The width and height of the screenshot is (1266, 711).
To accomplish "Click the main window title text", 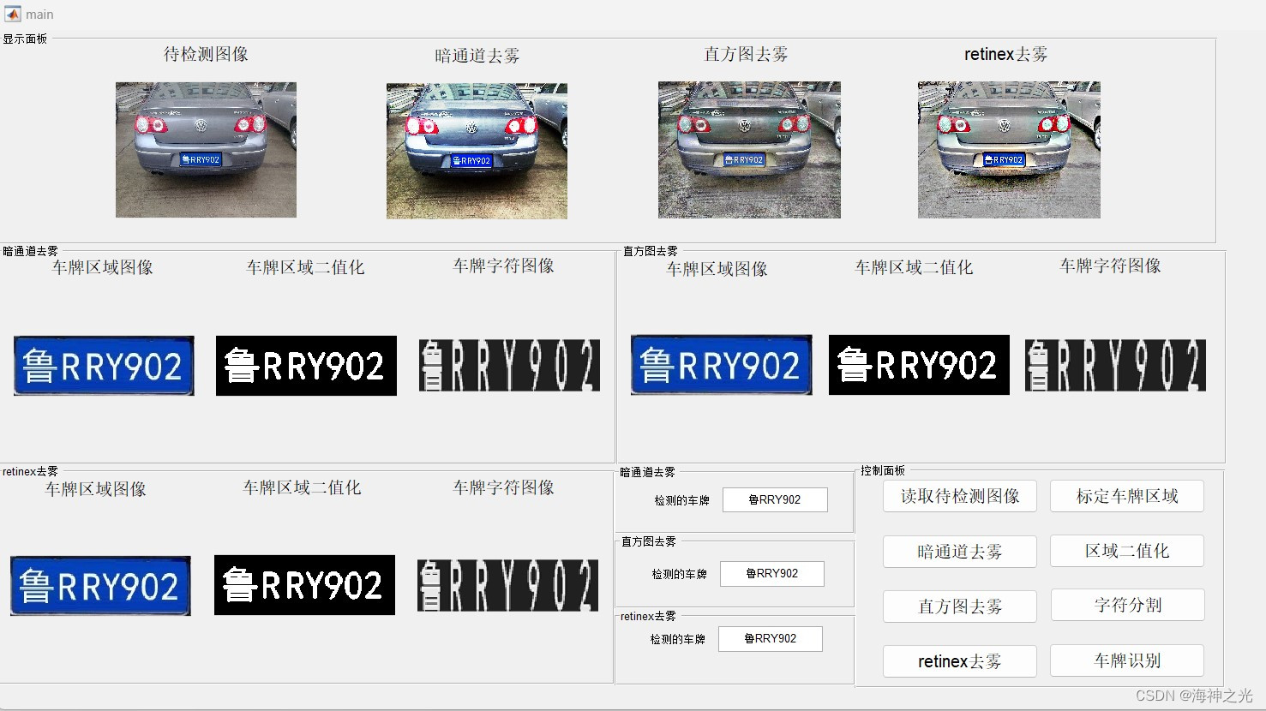I will [39, 15].
